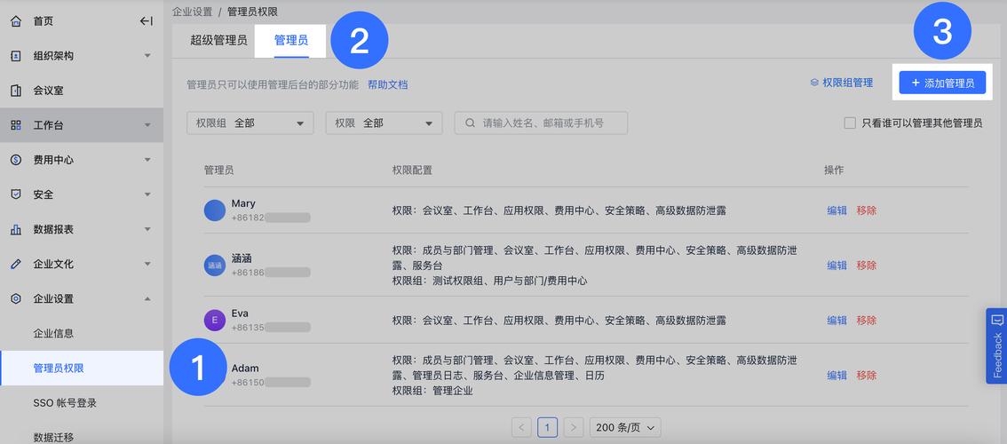This screenshot has width=1007, height=444.
Task: Click the 企业设置 hexagon icon
Action: pos(16,298)
